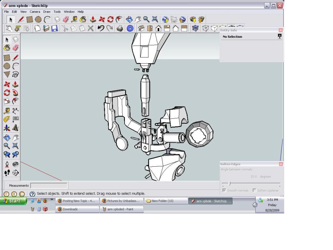This screenshot has height=250, width=333.
Task: Select the Push/Pull tool in top toolbar
Action: click(x=93, y=19)
